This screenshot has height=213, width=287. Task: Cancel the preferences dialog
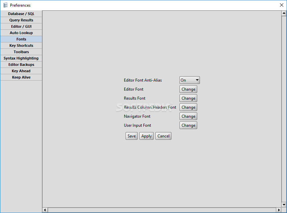click(163, 136)
